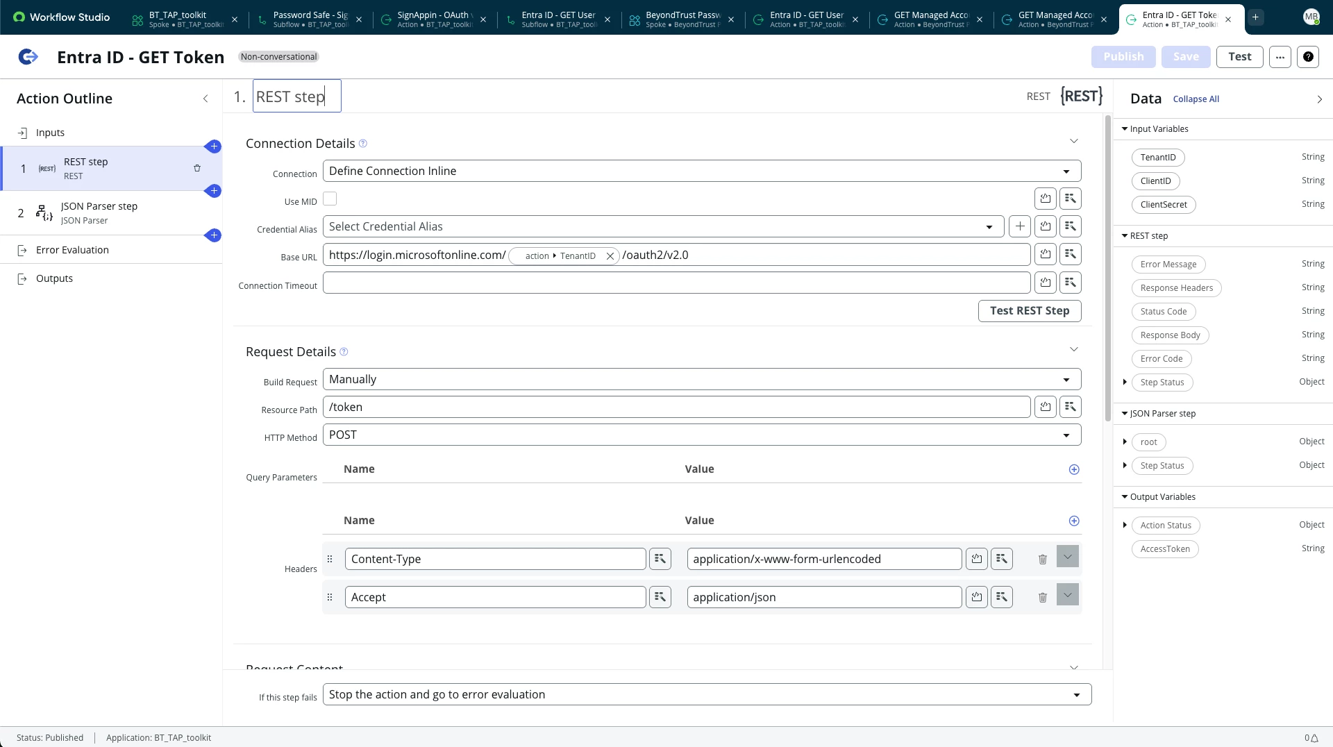Close the Entra ID - GET Token tab
1333x747 pixels.
coord(1228,19)
